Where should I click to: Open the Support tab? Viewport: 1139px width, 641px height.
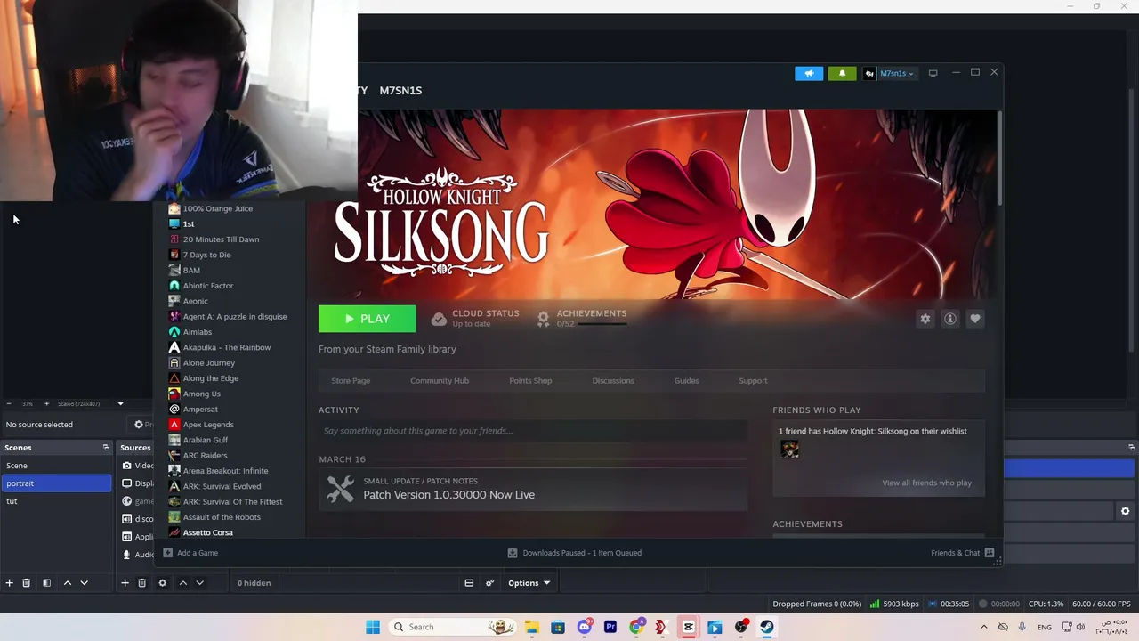pyautogui.click(x=753, y=380)
